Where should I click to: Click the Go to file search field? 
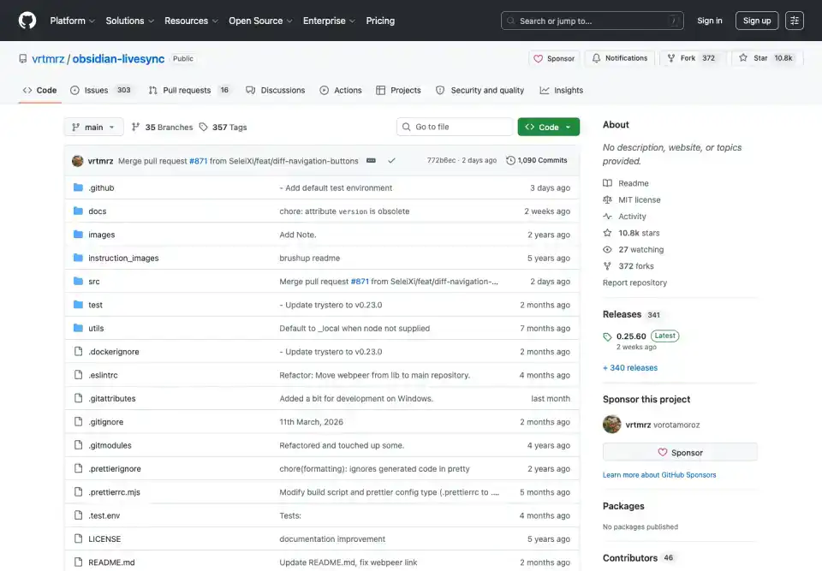click(x=455, y=127)
